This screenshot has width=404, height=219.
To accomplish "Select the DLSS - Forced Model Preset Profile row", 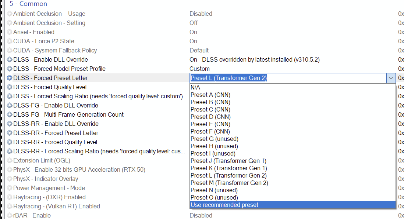I will [59, 69].
